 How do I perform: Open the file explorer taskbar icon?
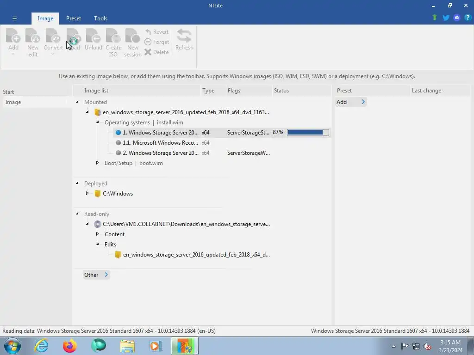pos(127,346)
